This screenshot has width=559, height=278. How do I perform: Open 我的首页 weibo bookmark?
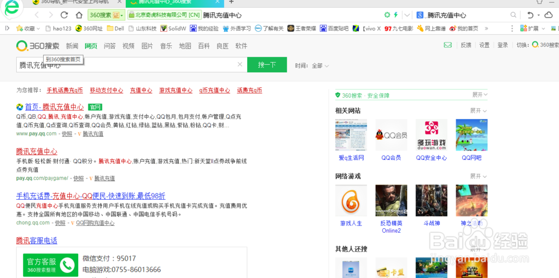pyautogui.click(x=464, y=28)
